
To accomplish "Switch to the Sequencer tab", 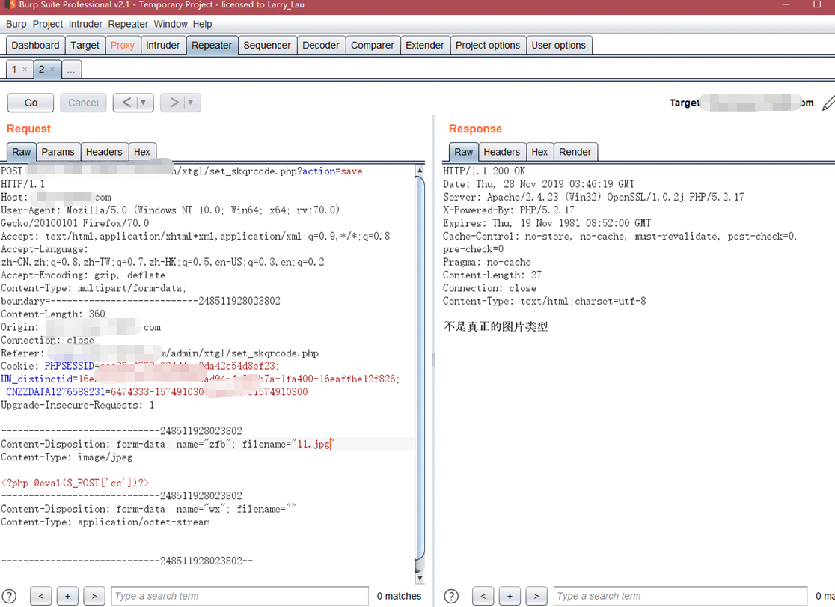I will click(x=267, y=46).
